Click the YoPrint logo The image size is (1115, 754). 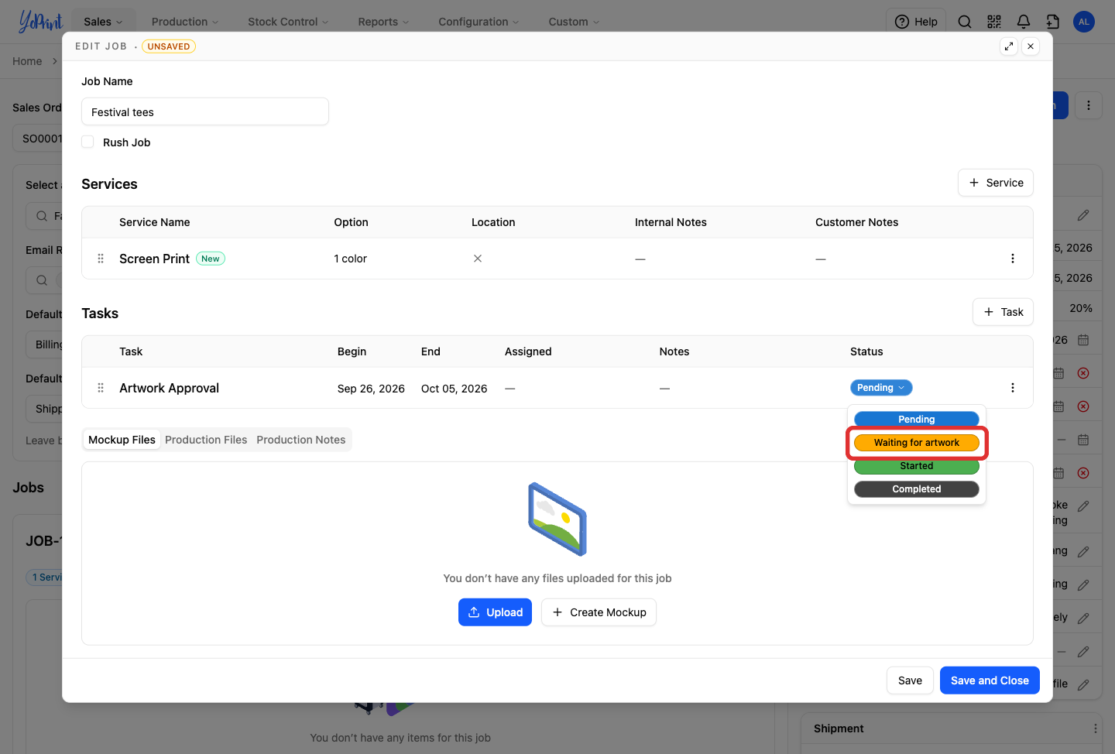tap(40, 22)
